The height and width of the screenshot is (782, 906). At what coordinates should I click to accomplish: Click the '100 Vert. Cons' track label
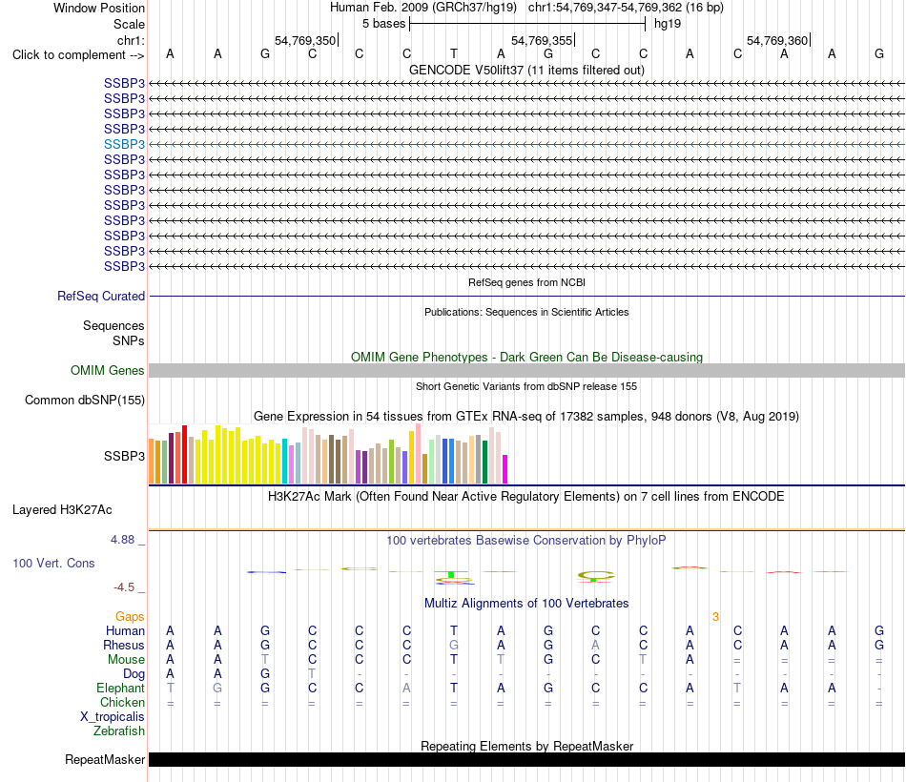(x=53, y=563)
